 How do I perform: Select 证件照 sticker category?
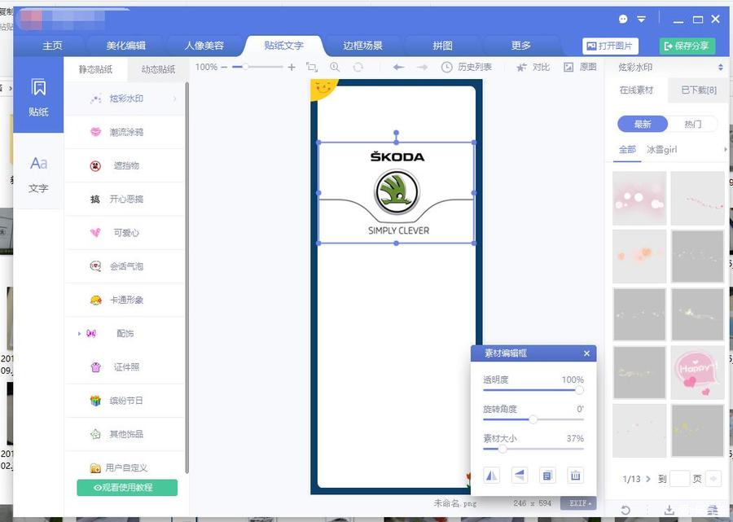[125, 367]
